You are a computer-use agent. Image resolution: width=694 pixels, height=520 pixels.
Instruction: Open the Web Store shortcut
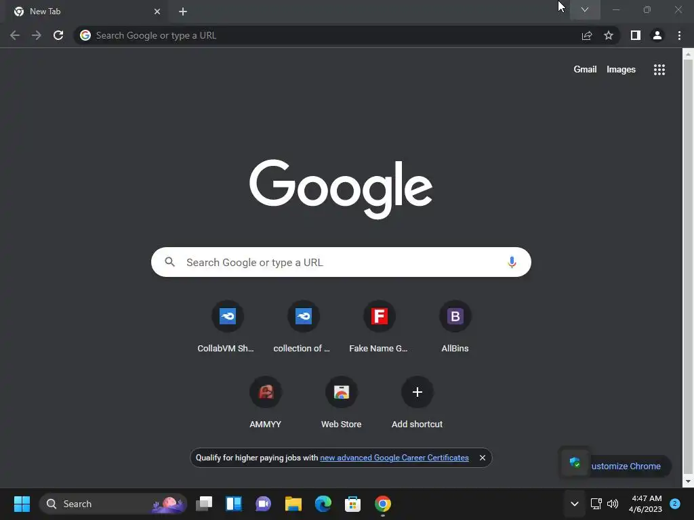(x=342, y=402)
